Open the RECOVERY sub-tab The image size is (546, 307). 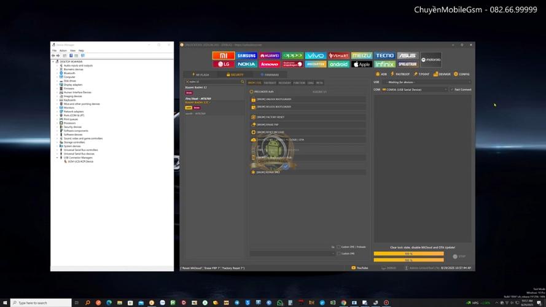[x=284, y=83]
